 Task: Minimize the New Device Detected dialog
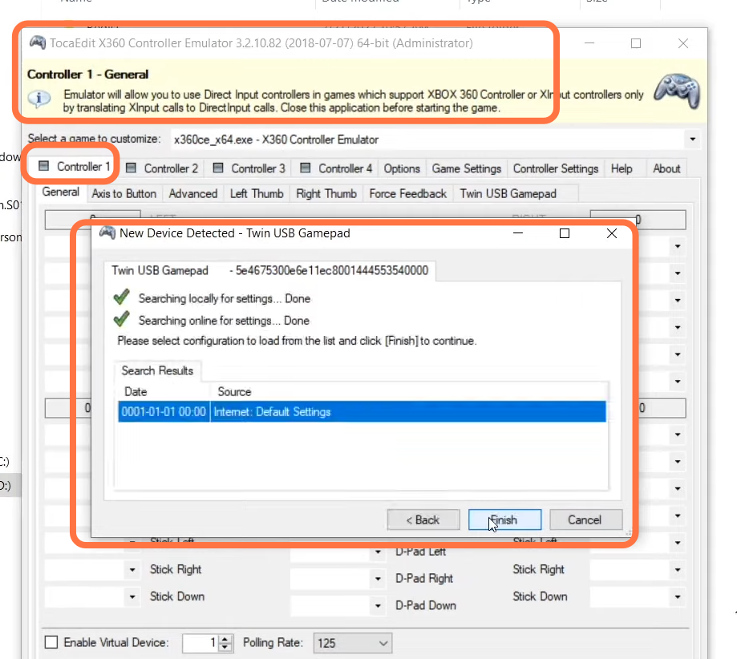[x=518, y=233]
